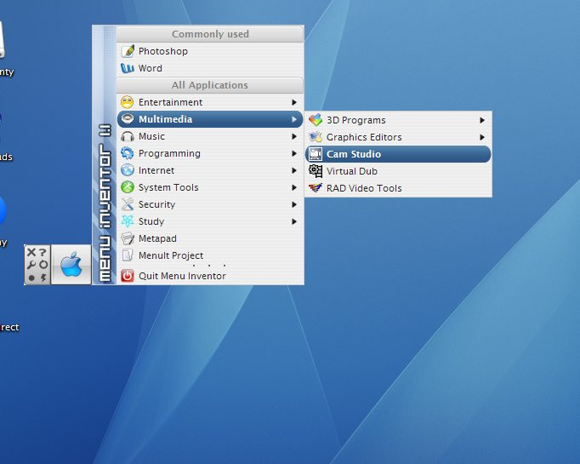The image size is (580, 464).
Task: Click the Security tools icon
Action: [x=128, y=204]
